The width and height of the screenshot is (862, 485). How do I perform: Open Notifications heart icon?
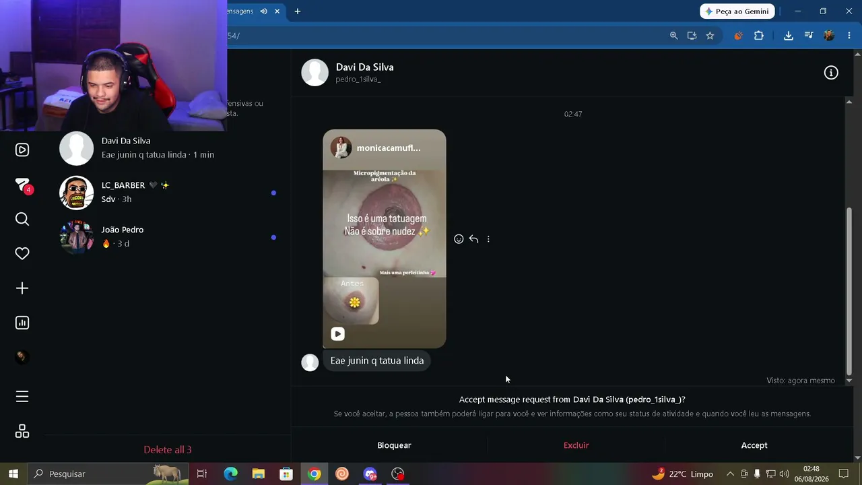pyautogui.click(x=22, y=253)
